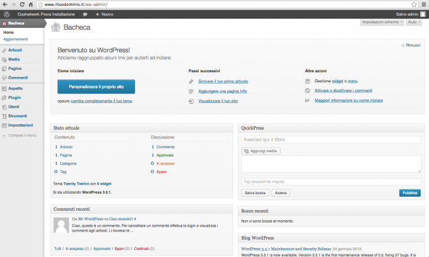The image size is (429, 257).
Task: Click Categoria link in Stato attuale
Action: pos(68,163)
